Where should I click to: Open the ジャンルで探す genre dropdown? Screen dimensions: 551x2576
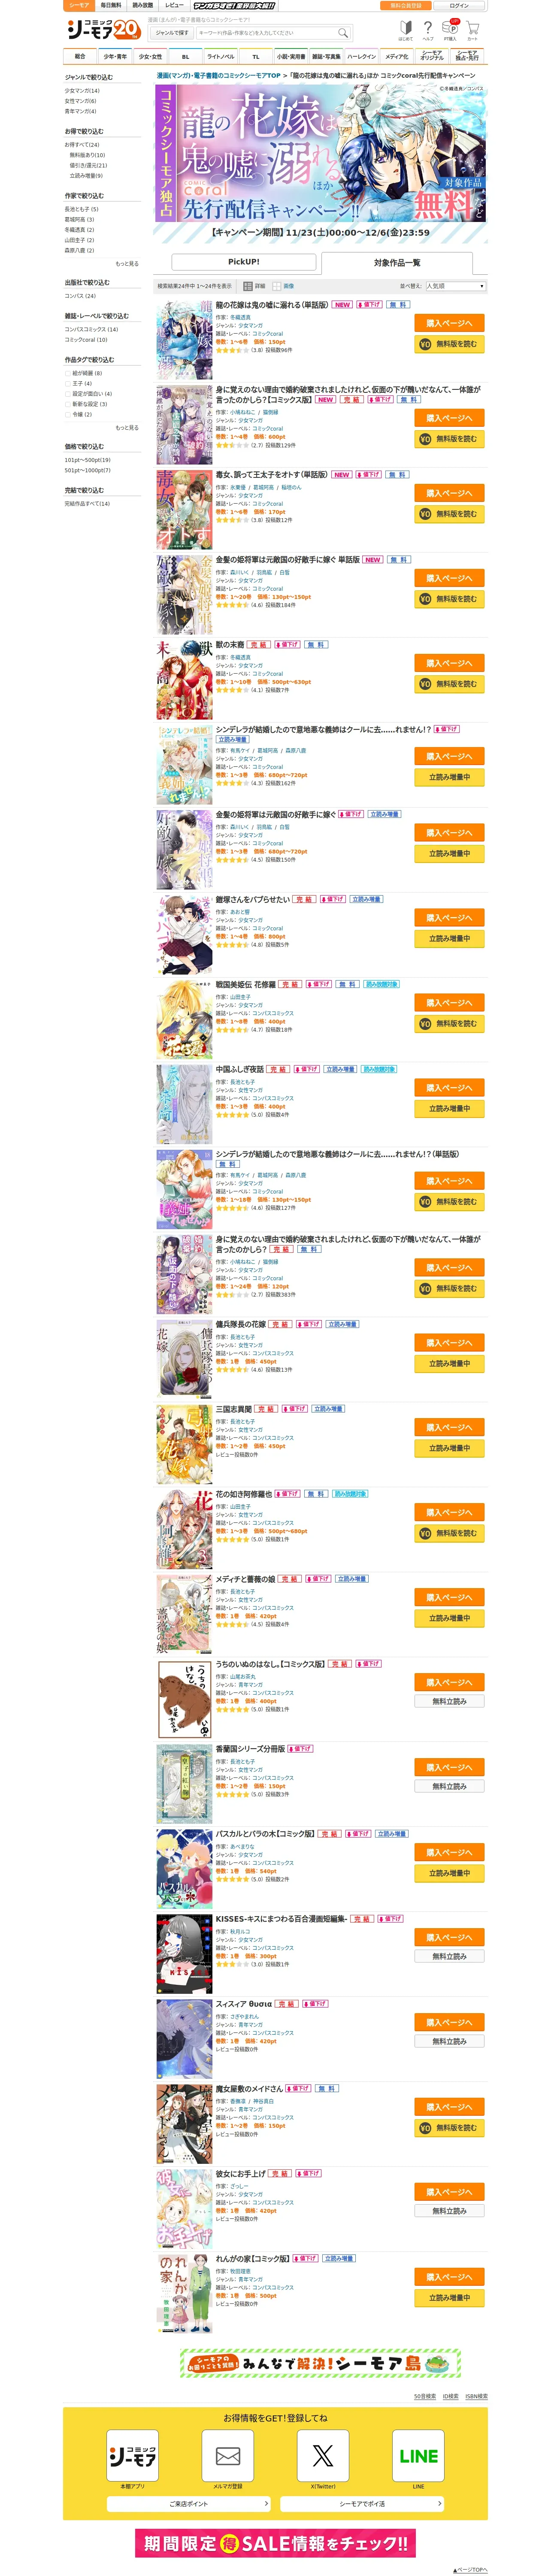[x=172, y=32]
